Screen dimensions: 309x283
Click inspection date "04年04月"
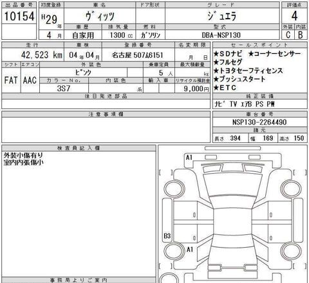tap(84, 55)
